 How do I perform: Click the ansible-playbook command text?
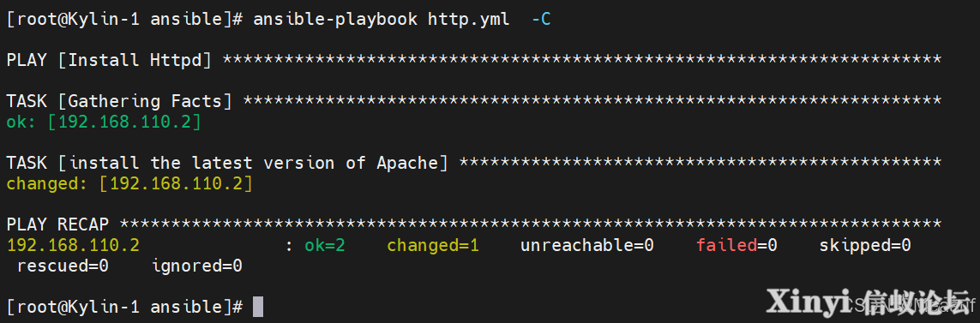[335, 20]
